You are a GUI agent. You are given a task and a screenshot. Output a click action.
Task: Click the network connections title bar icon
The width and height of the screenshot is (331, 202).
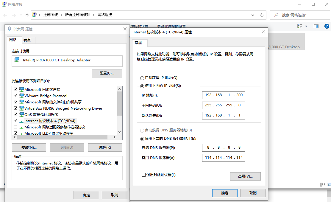point(4,4)
